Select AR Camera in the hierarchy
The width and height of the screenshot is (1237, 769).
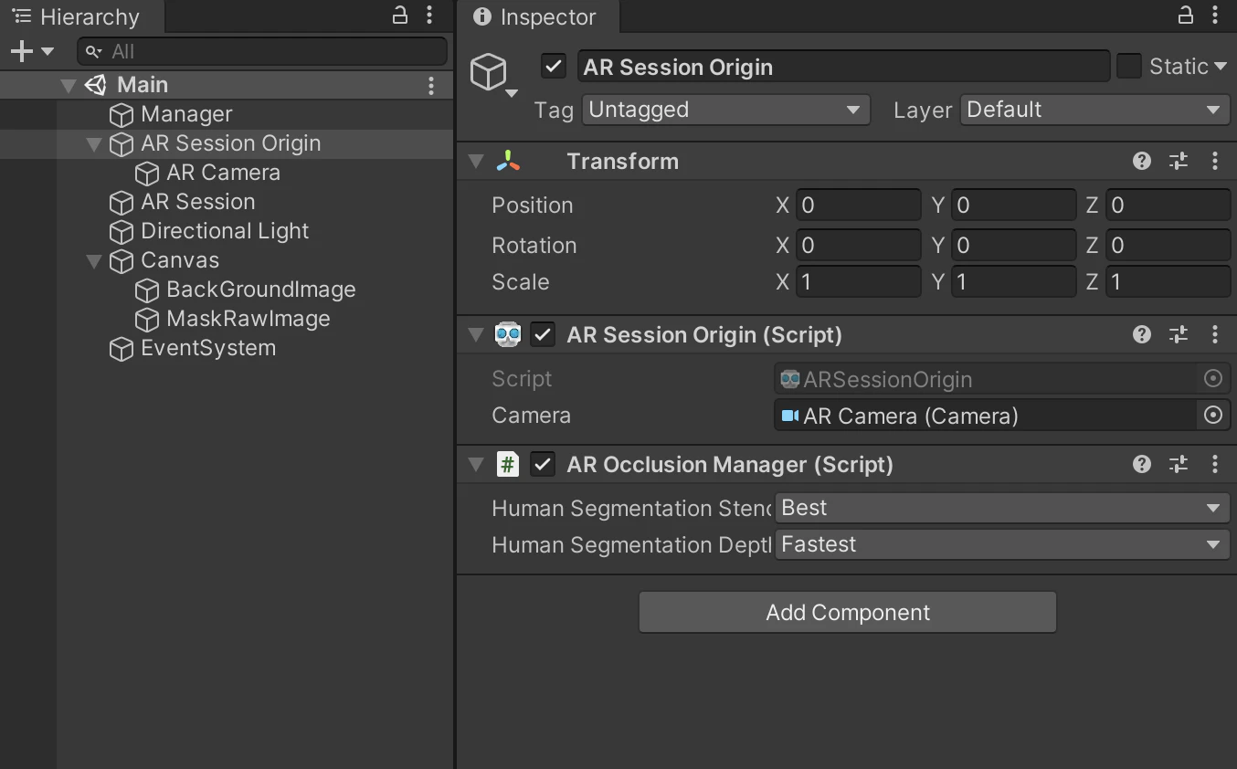pos(224,173)
